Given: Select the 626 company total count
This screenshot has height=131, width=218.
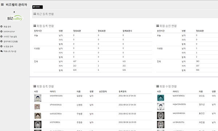Looking at the screenshot, I should [x=124, y=70].
